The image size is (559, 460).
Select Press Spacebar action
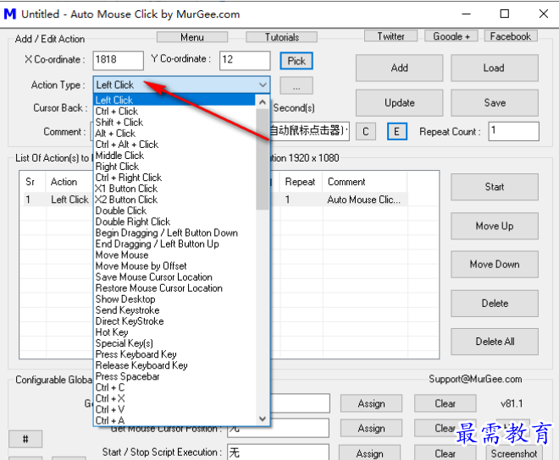[174, 376]
